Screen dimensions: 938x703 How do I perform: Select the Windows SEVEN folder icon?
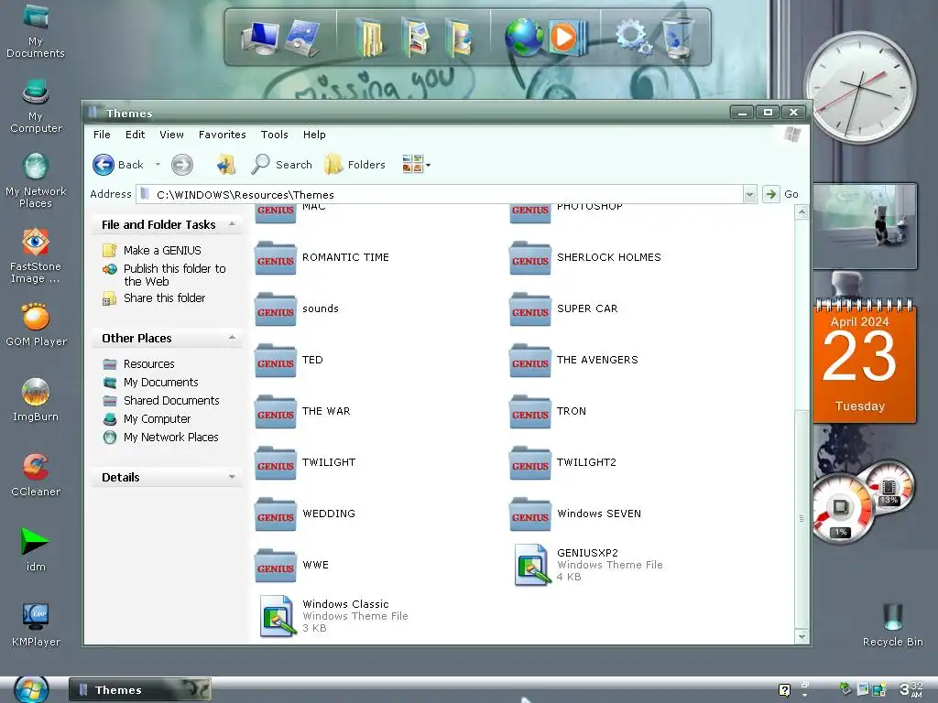tap(530, 514)
